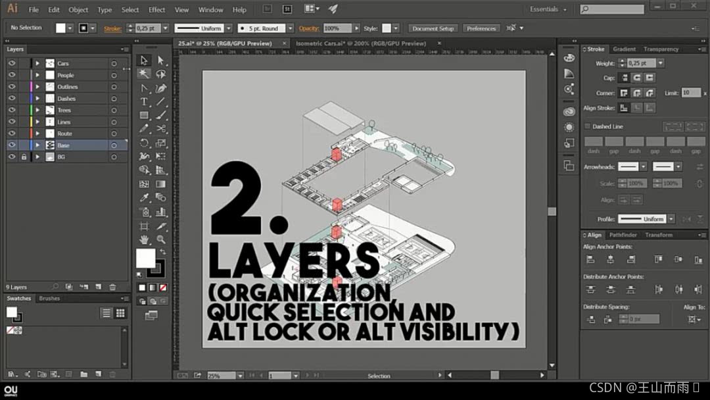Image resolution: width=710 pixels, height=400 pixels.
Task: Open the File menu
Action: click(x=34, y=9)
